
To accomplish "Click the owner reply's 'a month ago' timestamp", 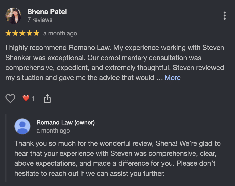I will pyautogui.click(x=53, y=131).
